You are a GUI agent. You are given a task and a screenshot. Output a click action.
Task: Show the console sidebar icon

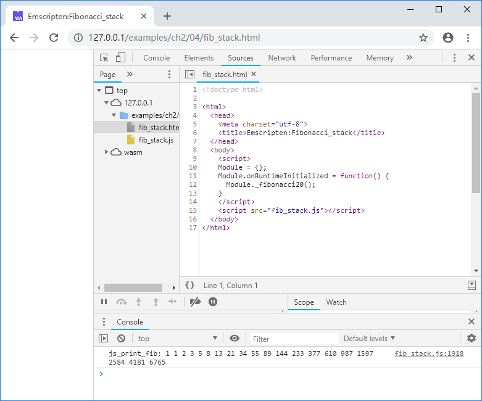pyautogui.click(x=103, y=338)
